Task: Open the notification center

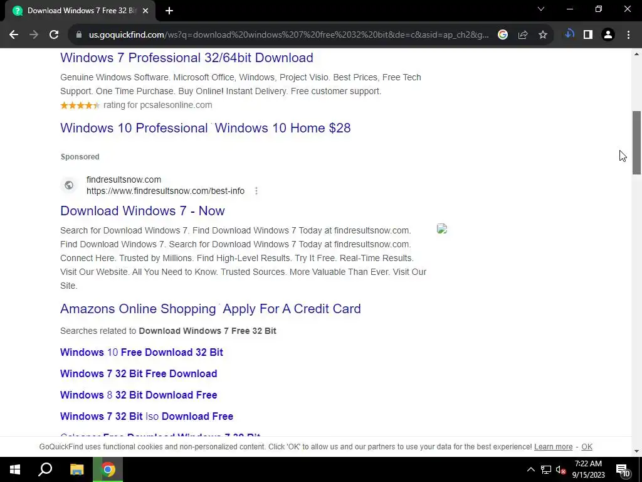Action: point(623,469)
